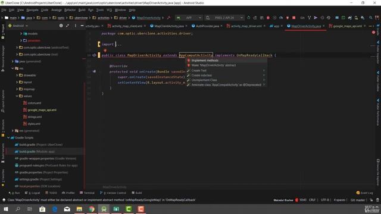The height and width of the screenshot is (214, 381).
Task: Click the driver breadcrumb in navigation bar
Action: coord(123,18)
